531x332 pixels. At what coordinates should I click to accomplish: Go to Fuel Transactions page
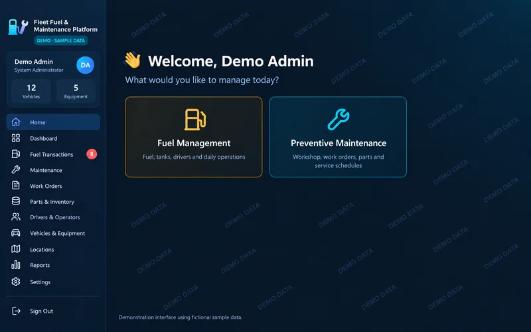pos(53,154)
